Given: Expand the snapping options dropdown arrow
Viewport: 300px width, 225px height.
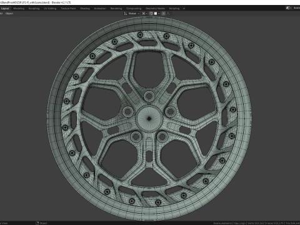Looking at the screenshot, I should (159, 14).
